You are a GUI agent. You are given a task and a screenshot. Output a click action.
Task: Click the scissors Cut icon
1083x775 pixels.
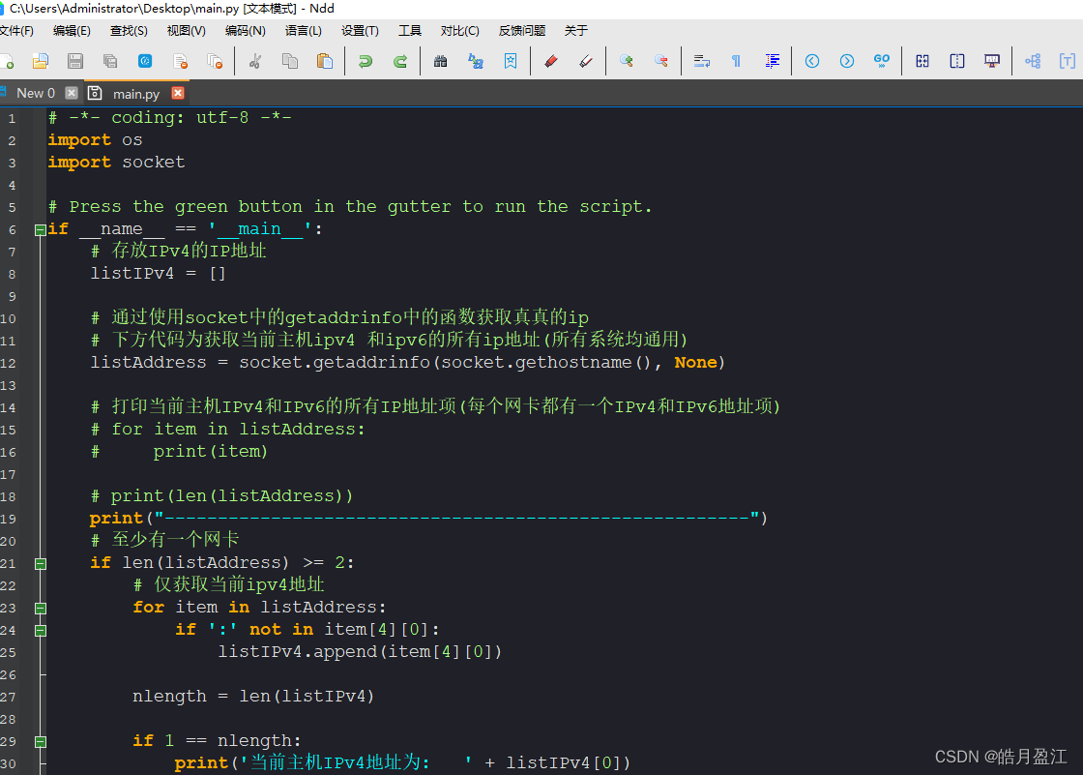255,61
